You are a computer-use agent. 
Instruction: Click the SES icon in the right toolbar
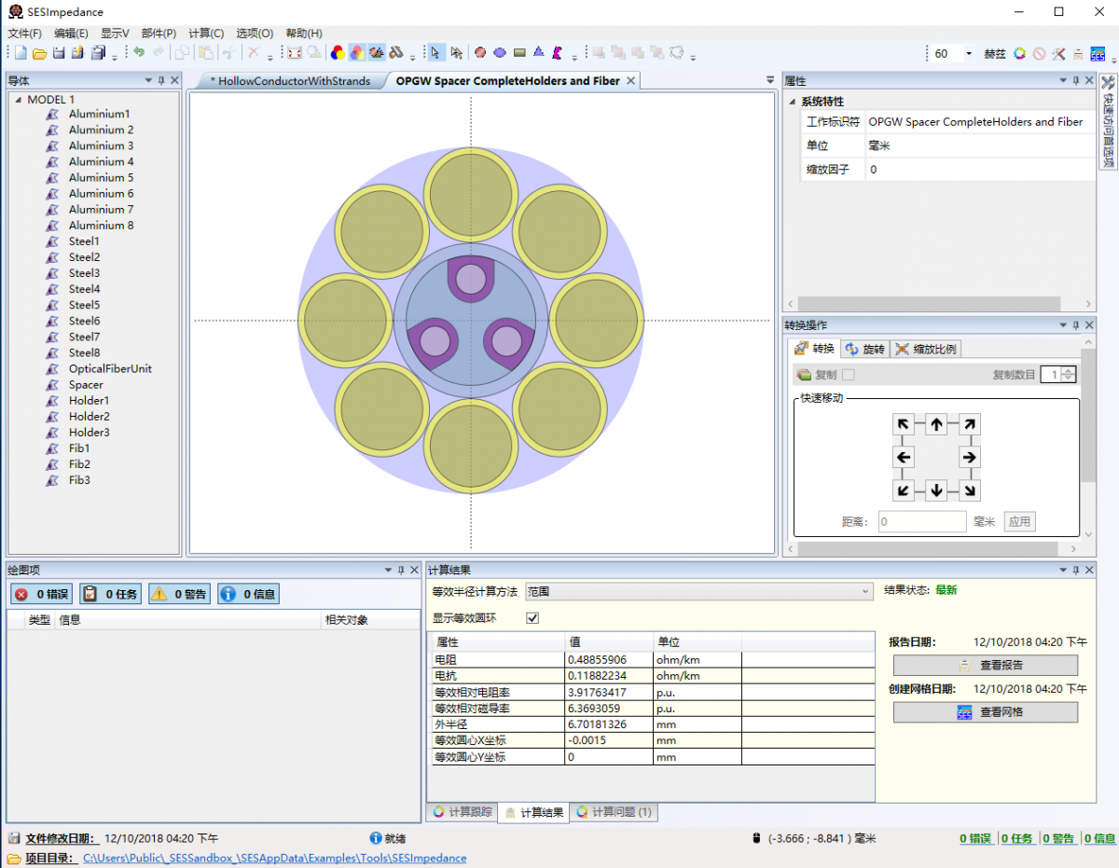click(x=1098, y=54)
